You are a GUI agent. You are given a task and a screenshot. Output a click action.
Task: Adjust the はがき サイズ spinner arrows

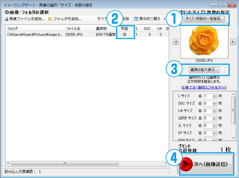(215, 118)
